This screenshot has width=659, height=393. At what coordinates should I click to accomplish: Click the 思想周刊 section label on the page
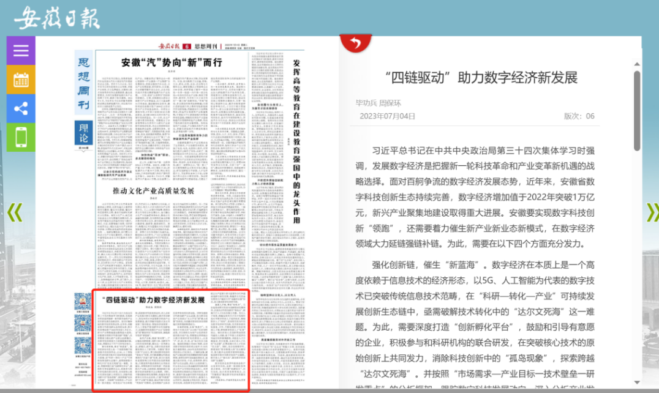[x=84, y=86]
